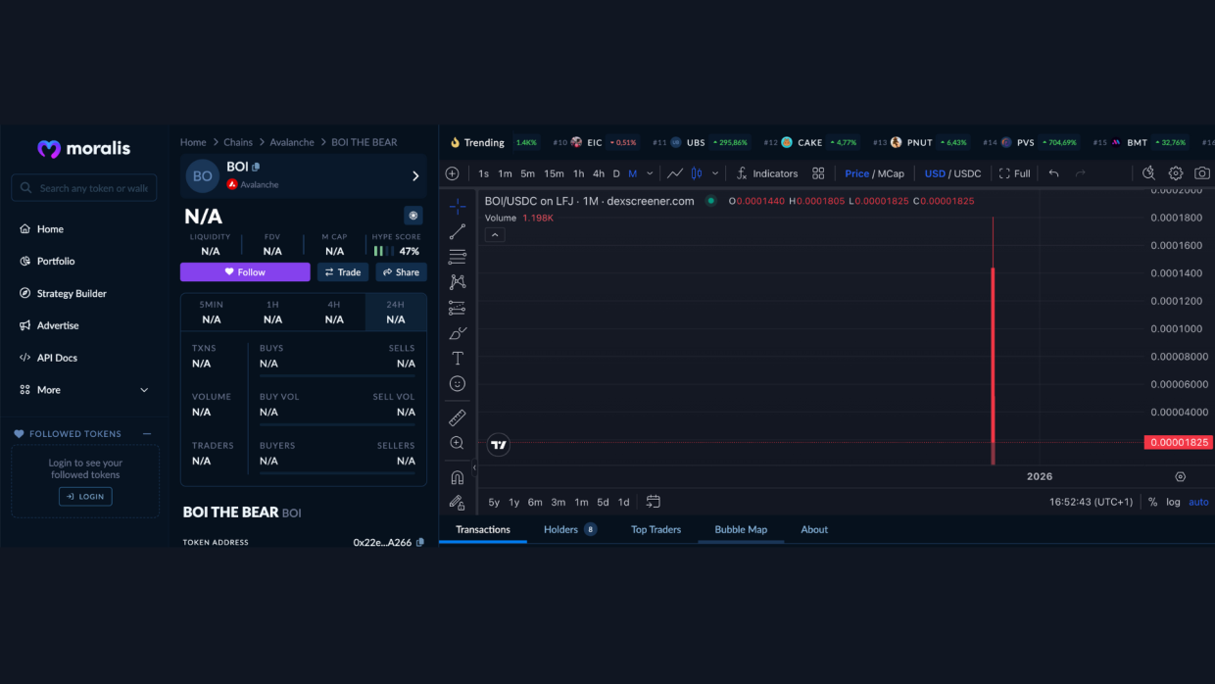This screenshot has width=1215, height=684.
Task: Open the forecasting and measurement tools
Action: pos(458,308)
